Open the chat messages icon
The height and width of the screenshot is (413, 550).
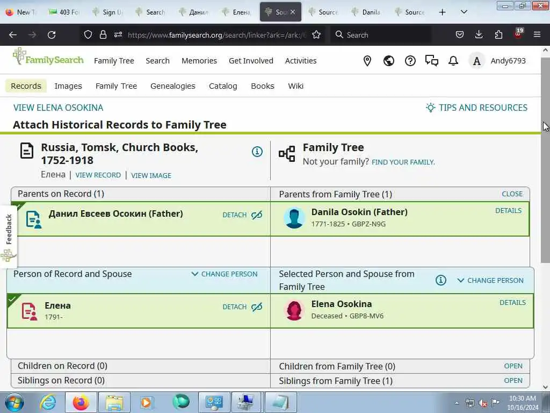431,61
